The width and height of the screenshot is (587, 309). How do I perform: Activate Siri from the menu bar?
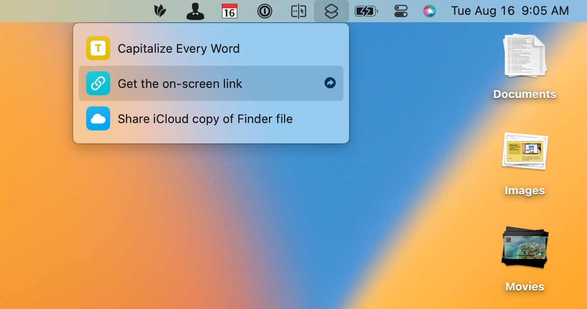pyautogui.click(x=429, y=11)
